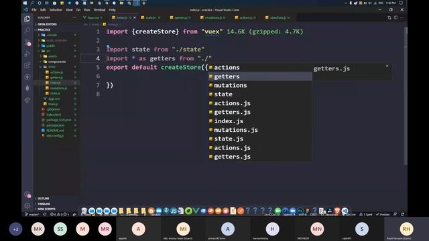
Task: Click the MK participant avatar
Action: [38, 229]
